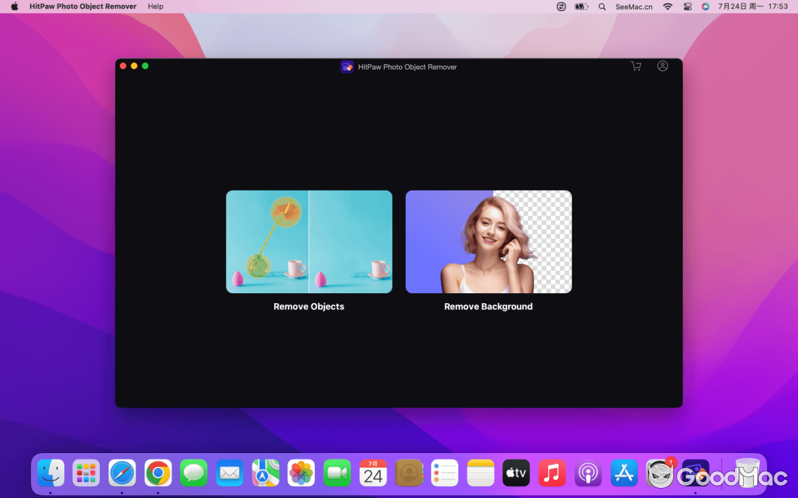The height and width of the screenshot is (498, 798).
Task: Open Google Chrome from the Dock
Action: click(x=158, y=473)
